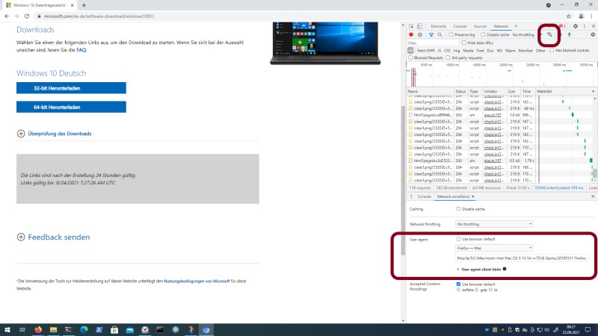Open Nutzungsbedingungen von Microsoft link
Image resolution: width=598 pixels, height=336 pixels.
coord(197,281)
